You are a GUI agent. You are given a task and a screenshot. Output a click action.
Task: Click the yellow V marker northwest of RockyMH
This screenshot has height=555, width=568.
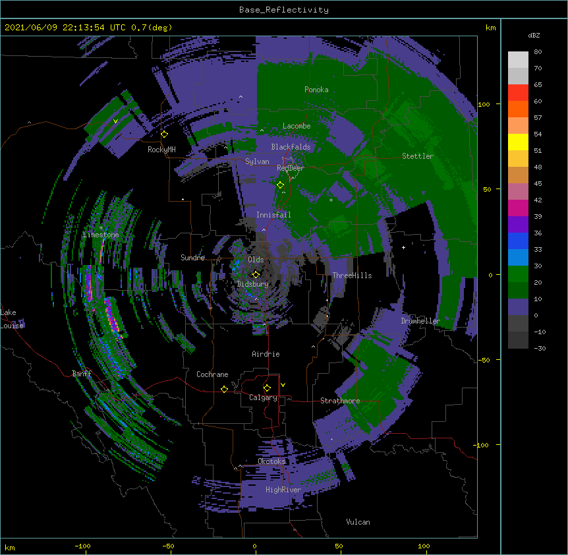point(115,121)
